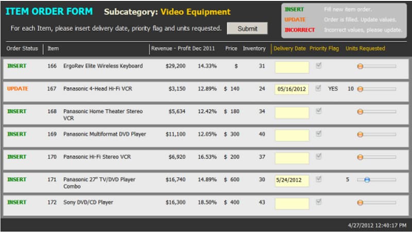
Task: Click the delivery date field for item 166
Action: click(x=292, y=67)
